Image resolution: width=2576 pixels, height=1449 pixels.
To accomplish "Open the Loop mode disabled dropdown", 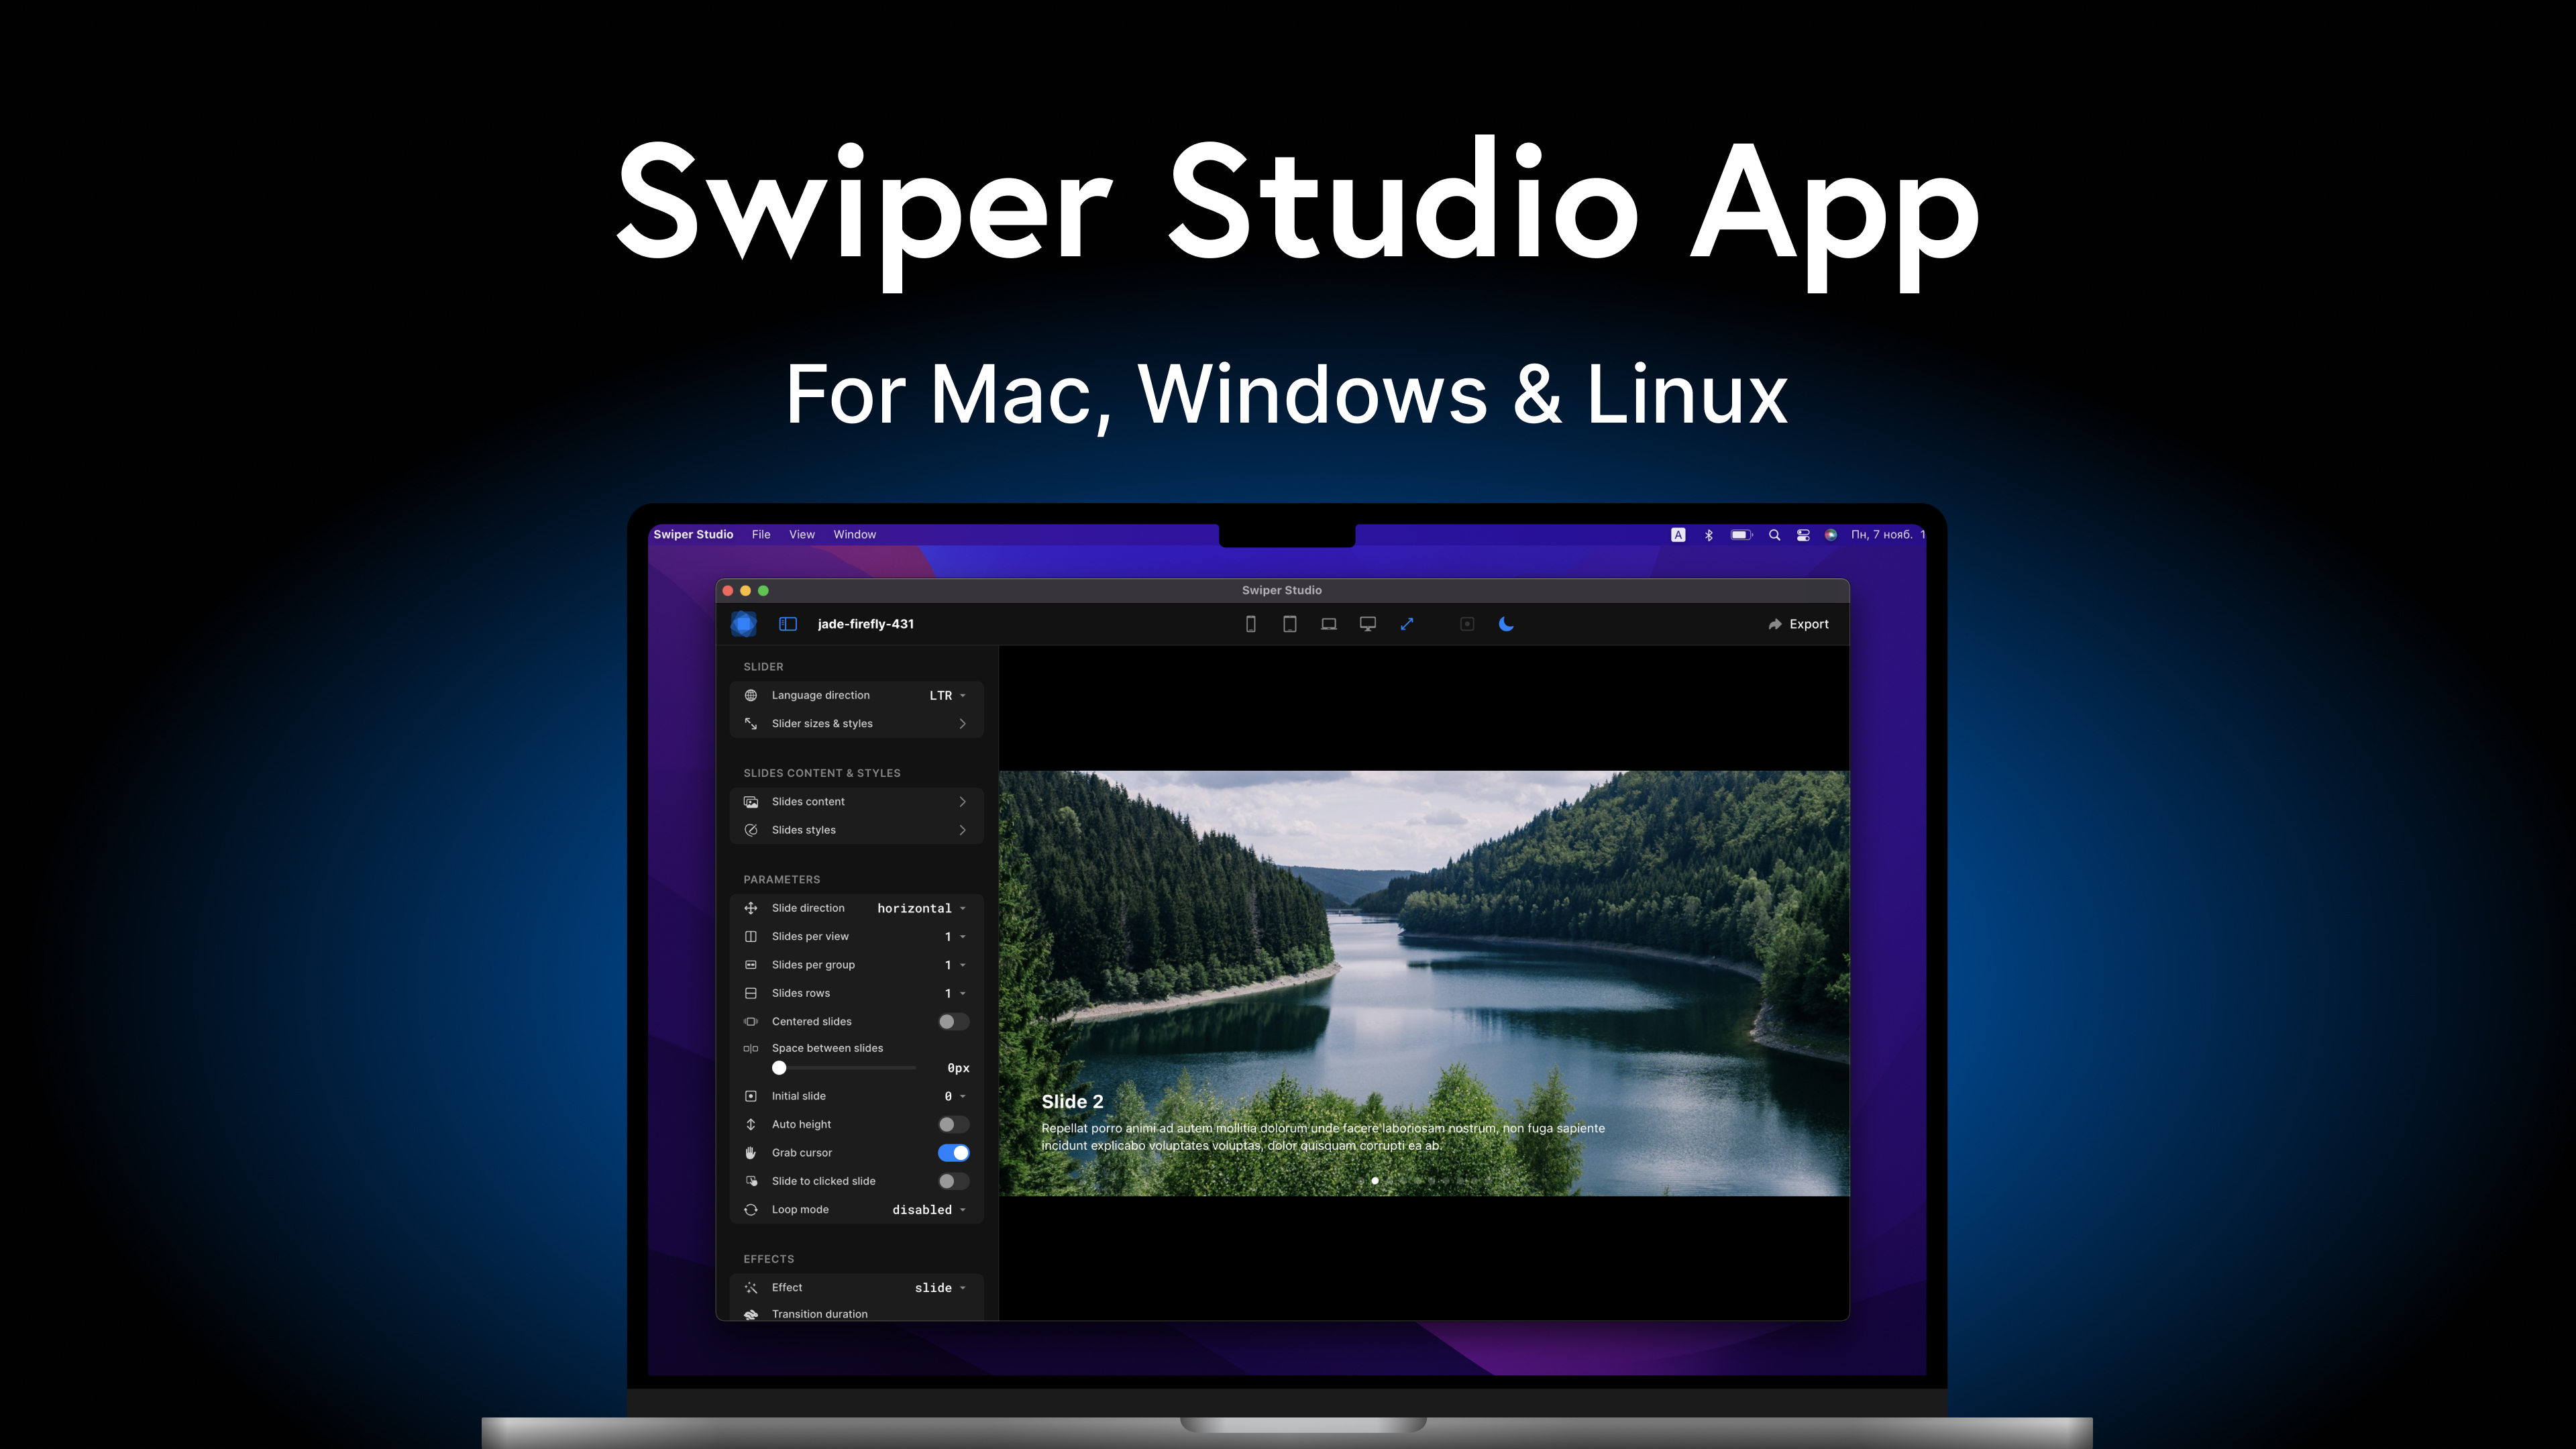I will (929, 1210).
